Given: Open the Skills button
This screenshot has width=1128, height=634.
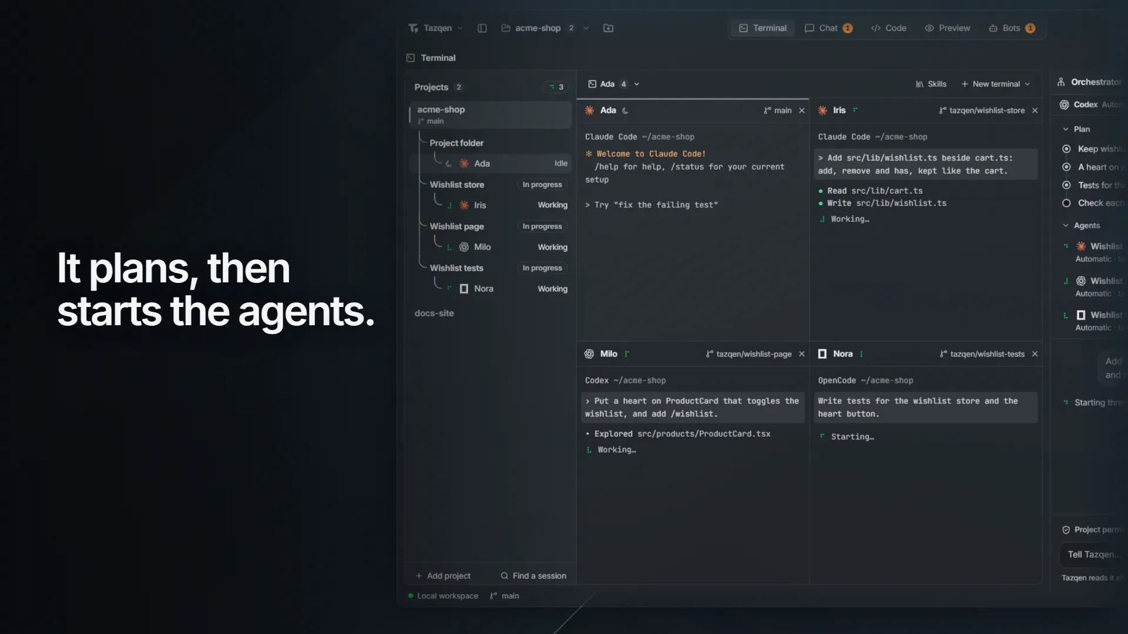Looking at the screenshot, I should point(931,84).
